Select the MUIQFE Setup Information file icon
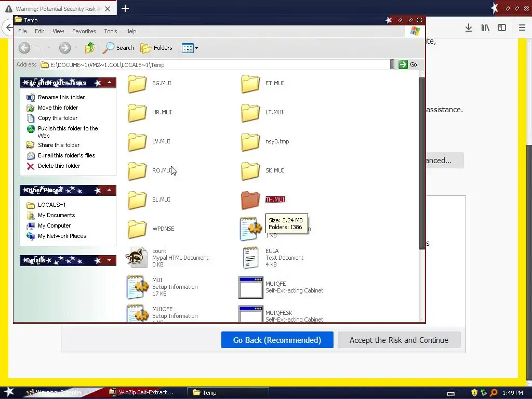532x399 pixels. click(137, 313)
